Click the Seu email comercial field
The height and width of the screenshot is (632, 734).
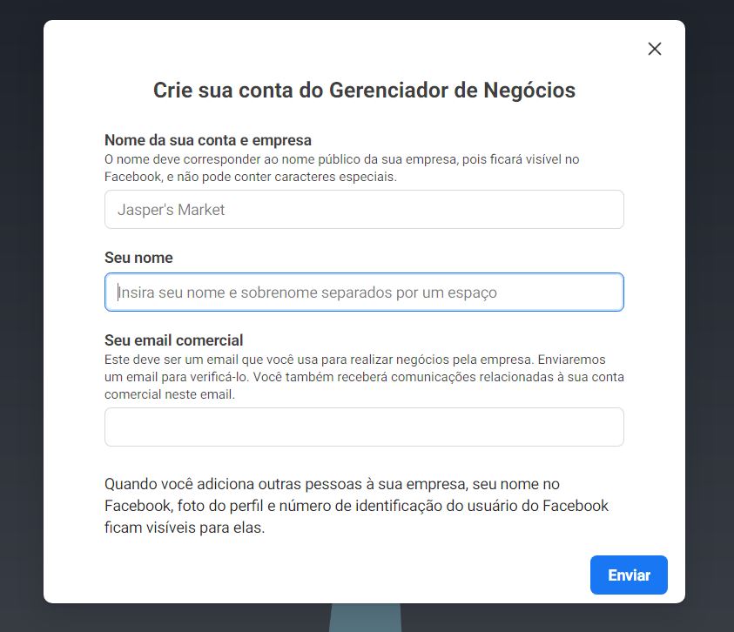tap(364, 427)
